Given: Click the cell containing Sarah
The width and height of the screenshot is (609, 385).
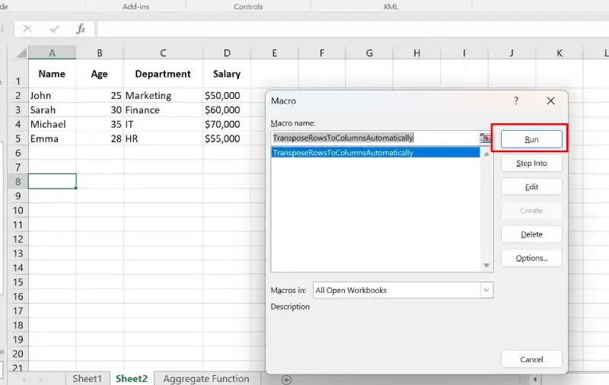Looking at the screenshot, I should point(52,110).
